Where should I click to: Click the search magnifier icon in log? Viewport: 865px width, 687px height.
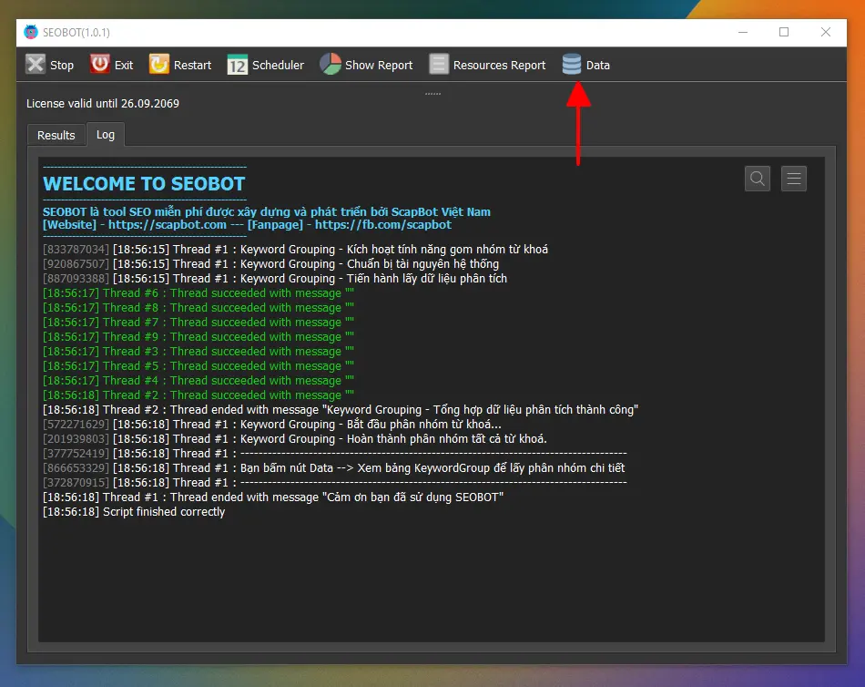(758, 179)
